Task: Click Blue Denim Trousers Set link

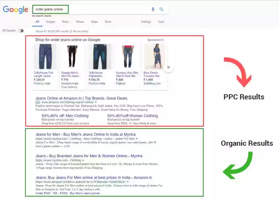Action: (x=151, y=74)
